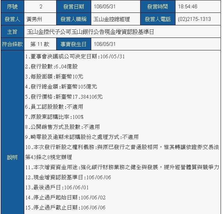Select line 8 公開銷售方式及股數

pos(62,127)
